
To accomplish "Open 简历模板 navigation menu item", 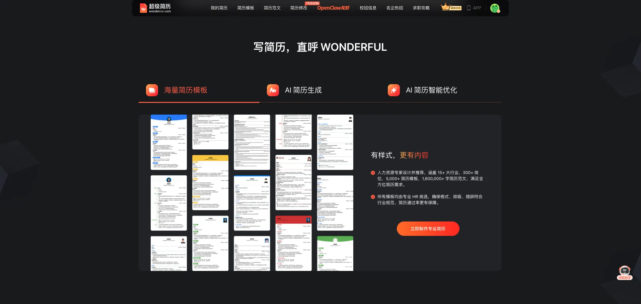I will 245,8.
